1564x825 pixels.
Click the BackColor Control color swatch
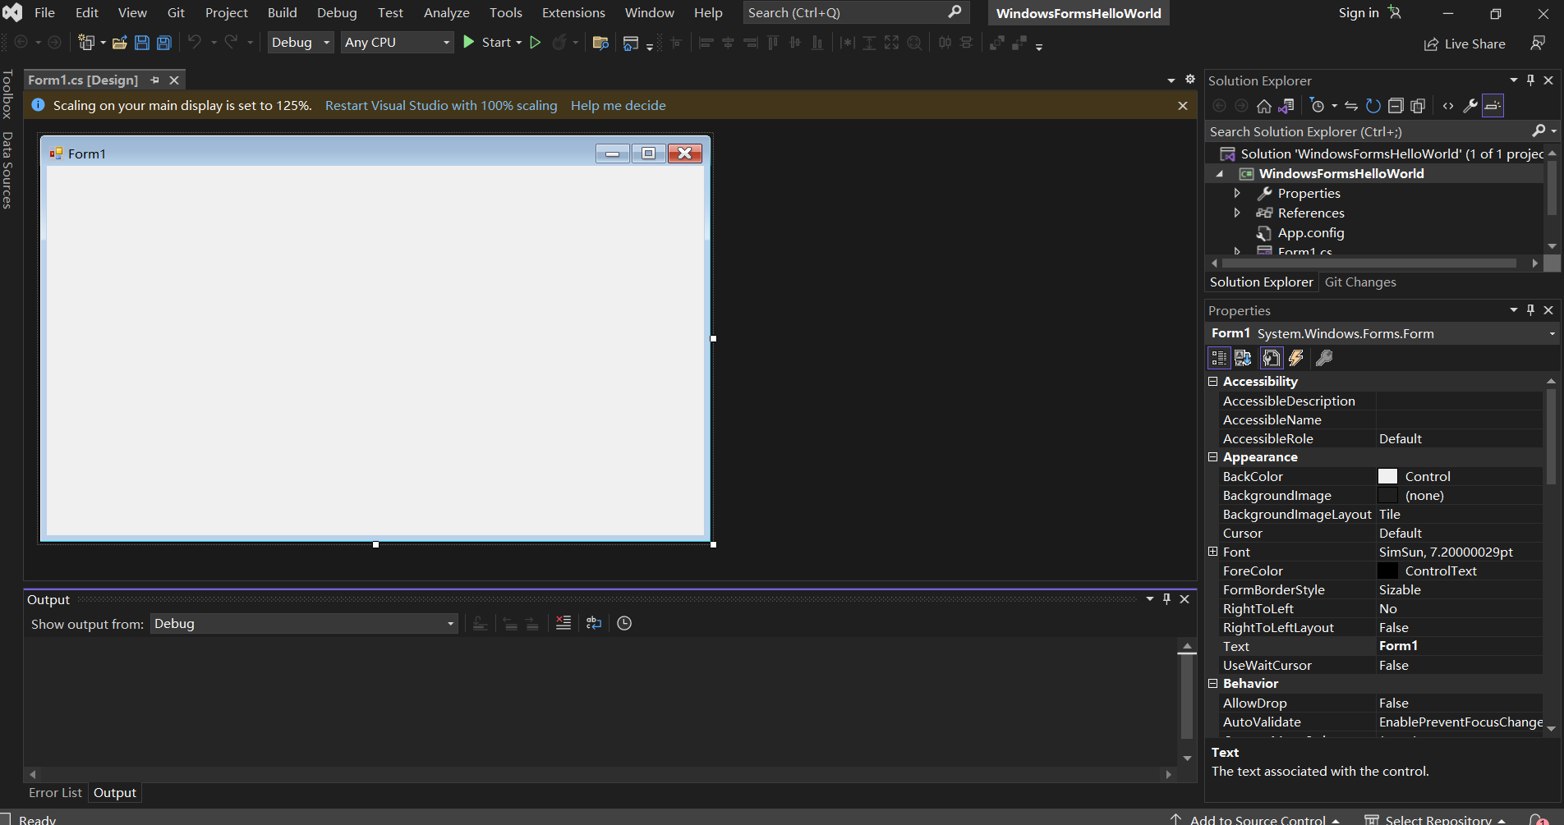click(x=1387, y=476)
